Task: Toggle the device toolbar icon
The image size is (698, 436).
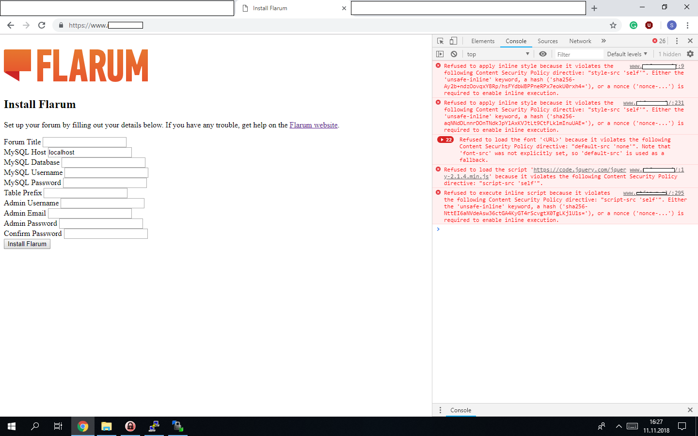Action: 453,41
